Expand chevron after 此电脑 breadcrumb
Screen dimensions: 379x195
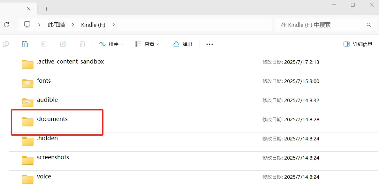(x=73, y=25)
